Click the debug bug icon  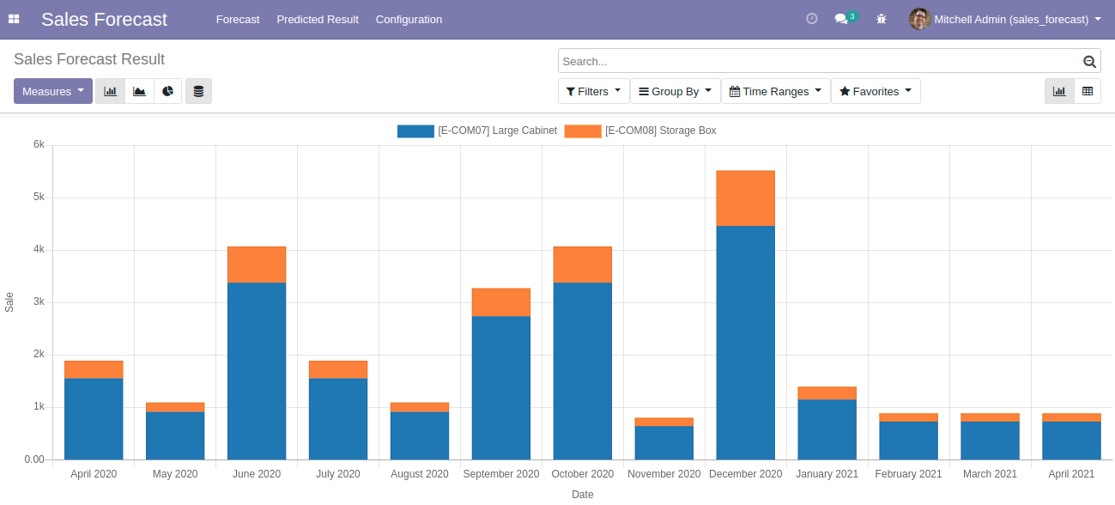click(881, 19)
